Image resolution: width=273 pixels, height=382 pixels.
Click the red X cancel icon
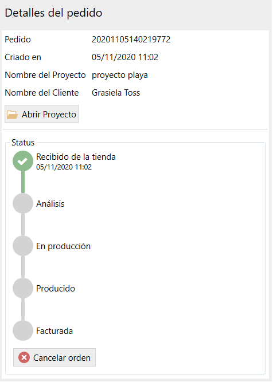[24, 358]
